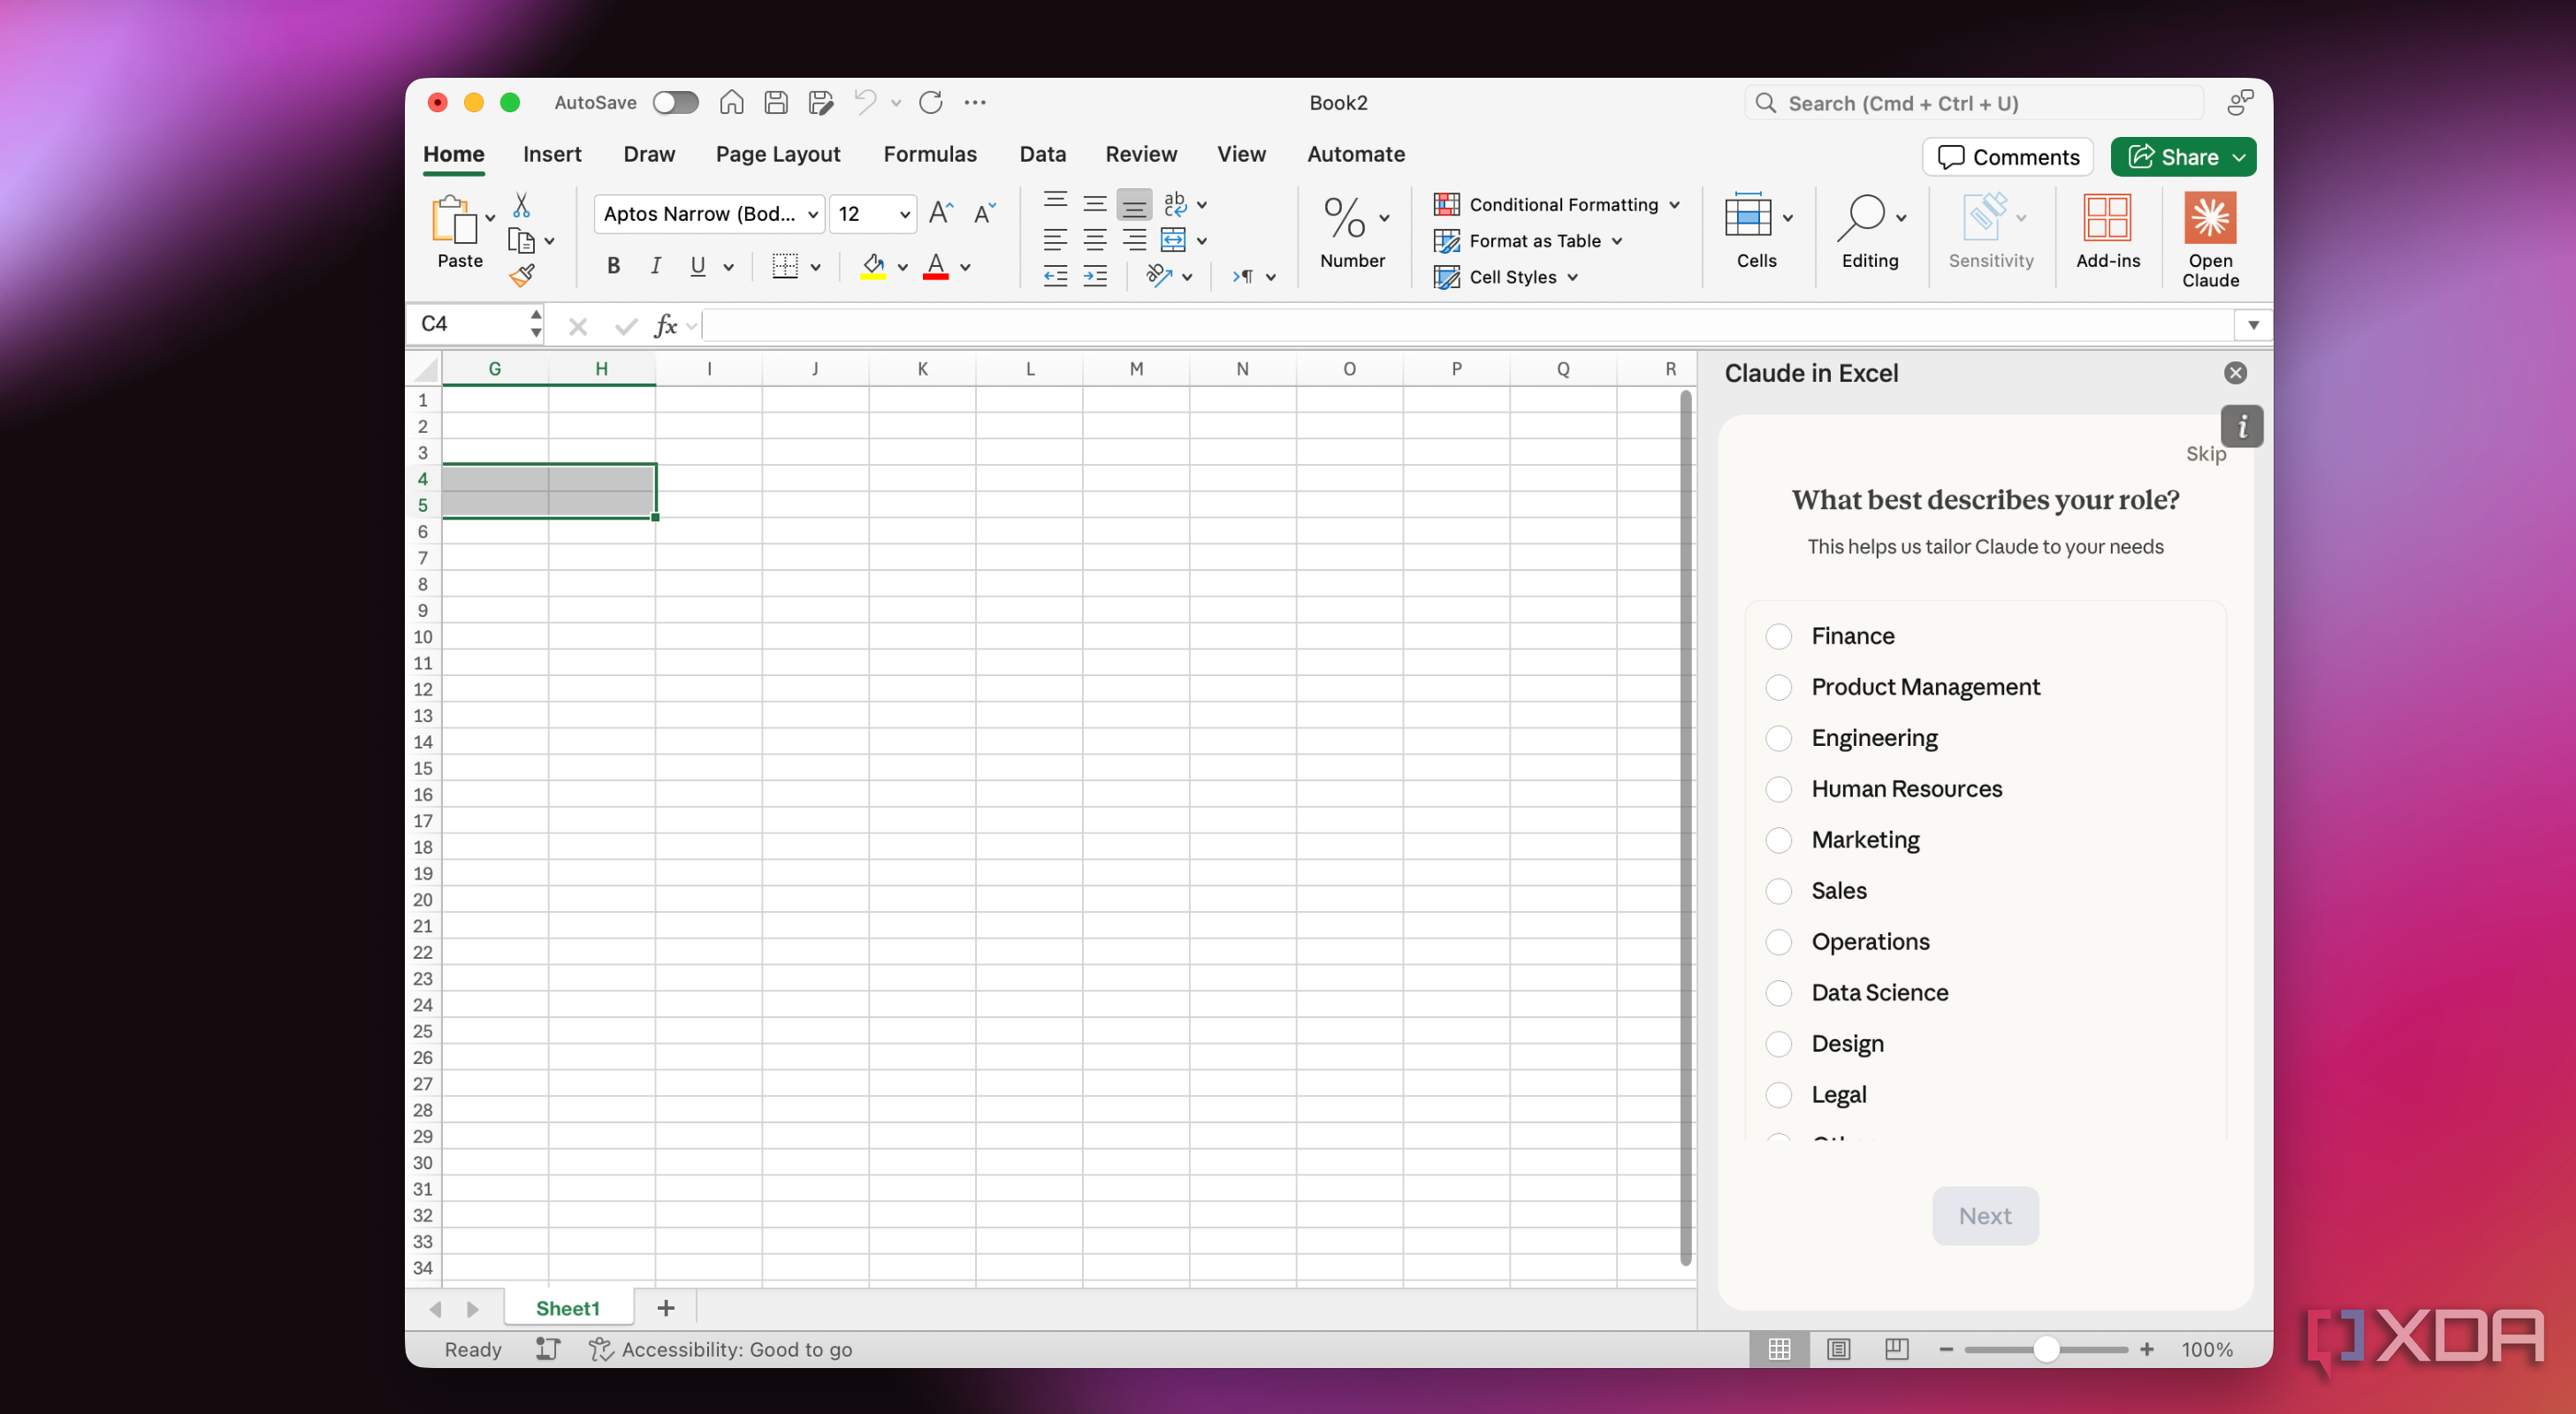The image size is (2576, 1414).
Task: Click the Copy icon
Action: pyautogui.click(x=521, y=241)
